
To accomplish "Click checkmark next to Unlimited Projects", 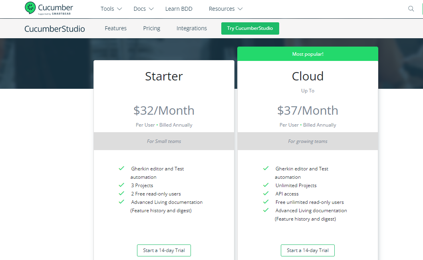I will pyautogui.click(x=266, y=185).
